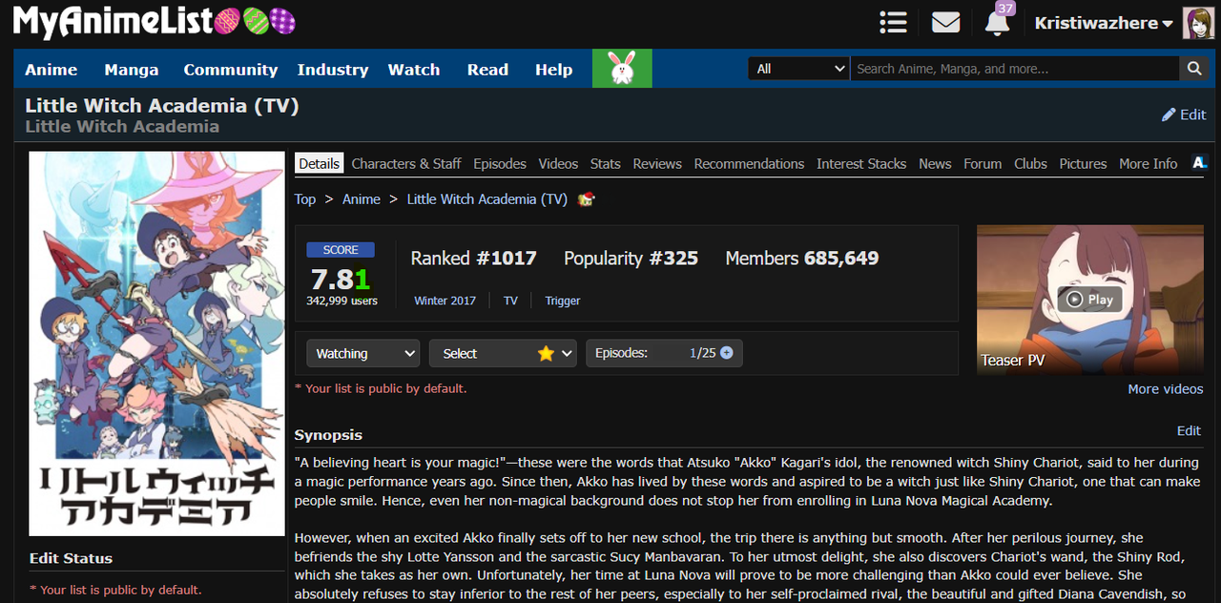Open the Anime menu
Image resolution: width=1221 pixels, height=603 pixels.
[x=52, y=70]
